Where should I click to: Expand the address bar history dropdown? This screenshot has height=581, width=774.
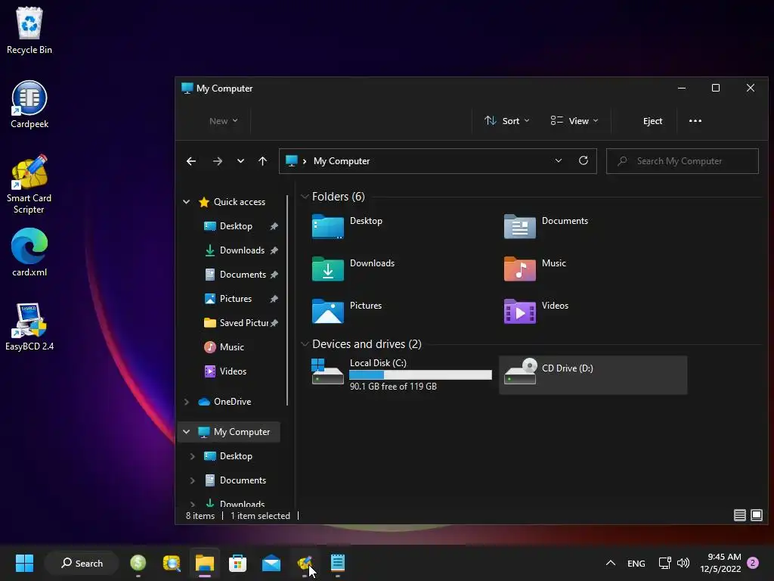point(559,160)
